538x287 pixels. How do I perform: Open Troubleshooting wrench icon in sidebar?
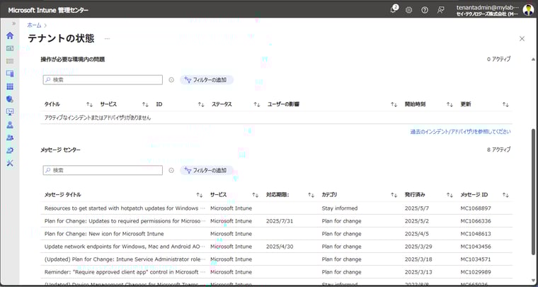[10, 163]
